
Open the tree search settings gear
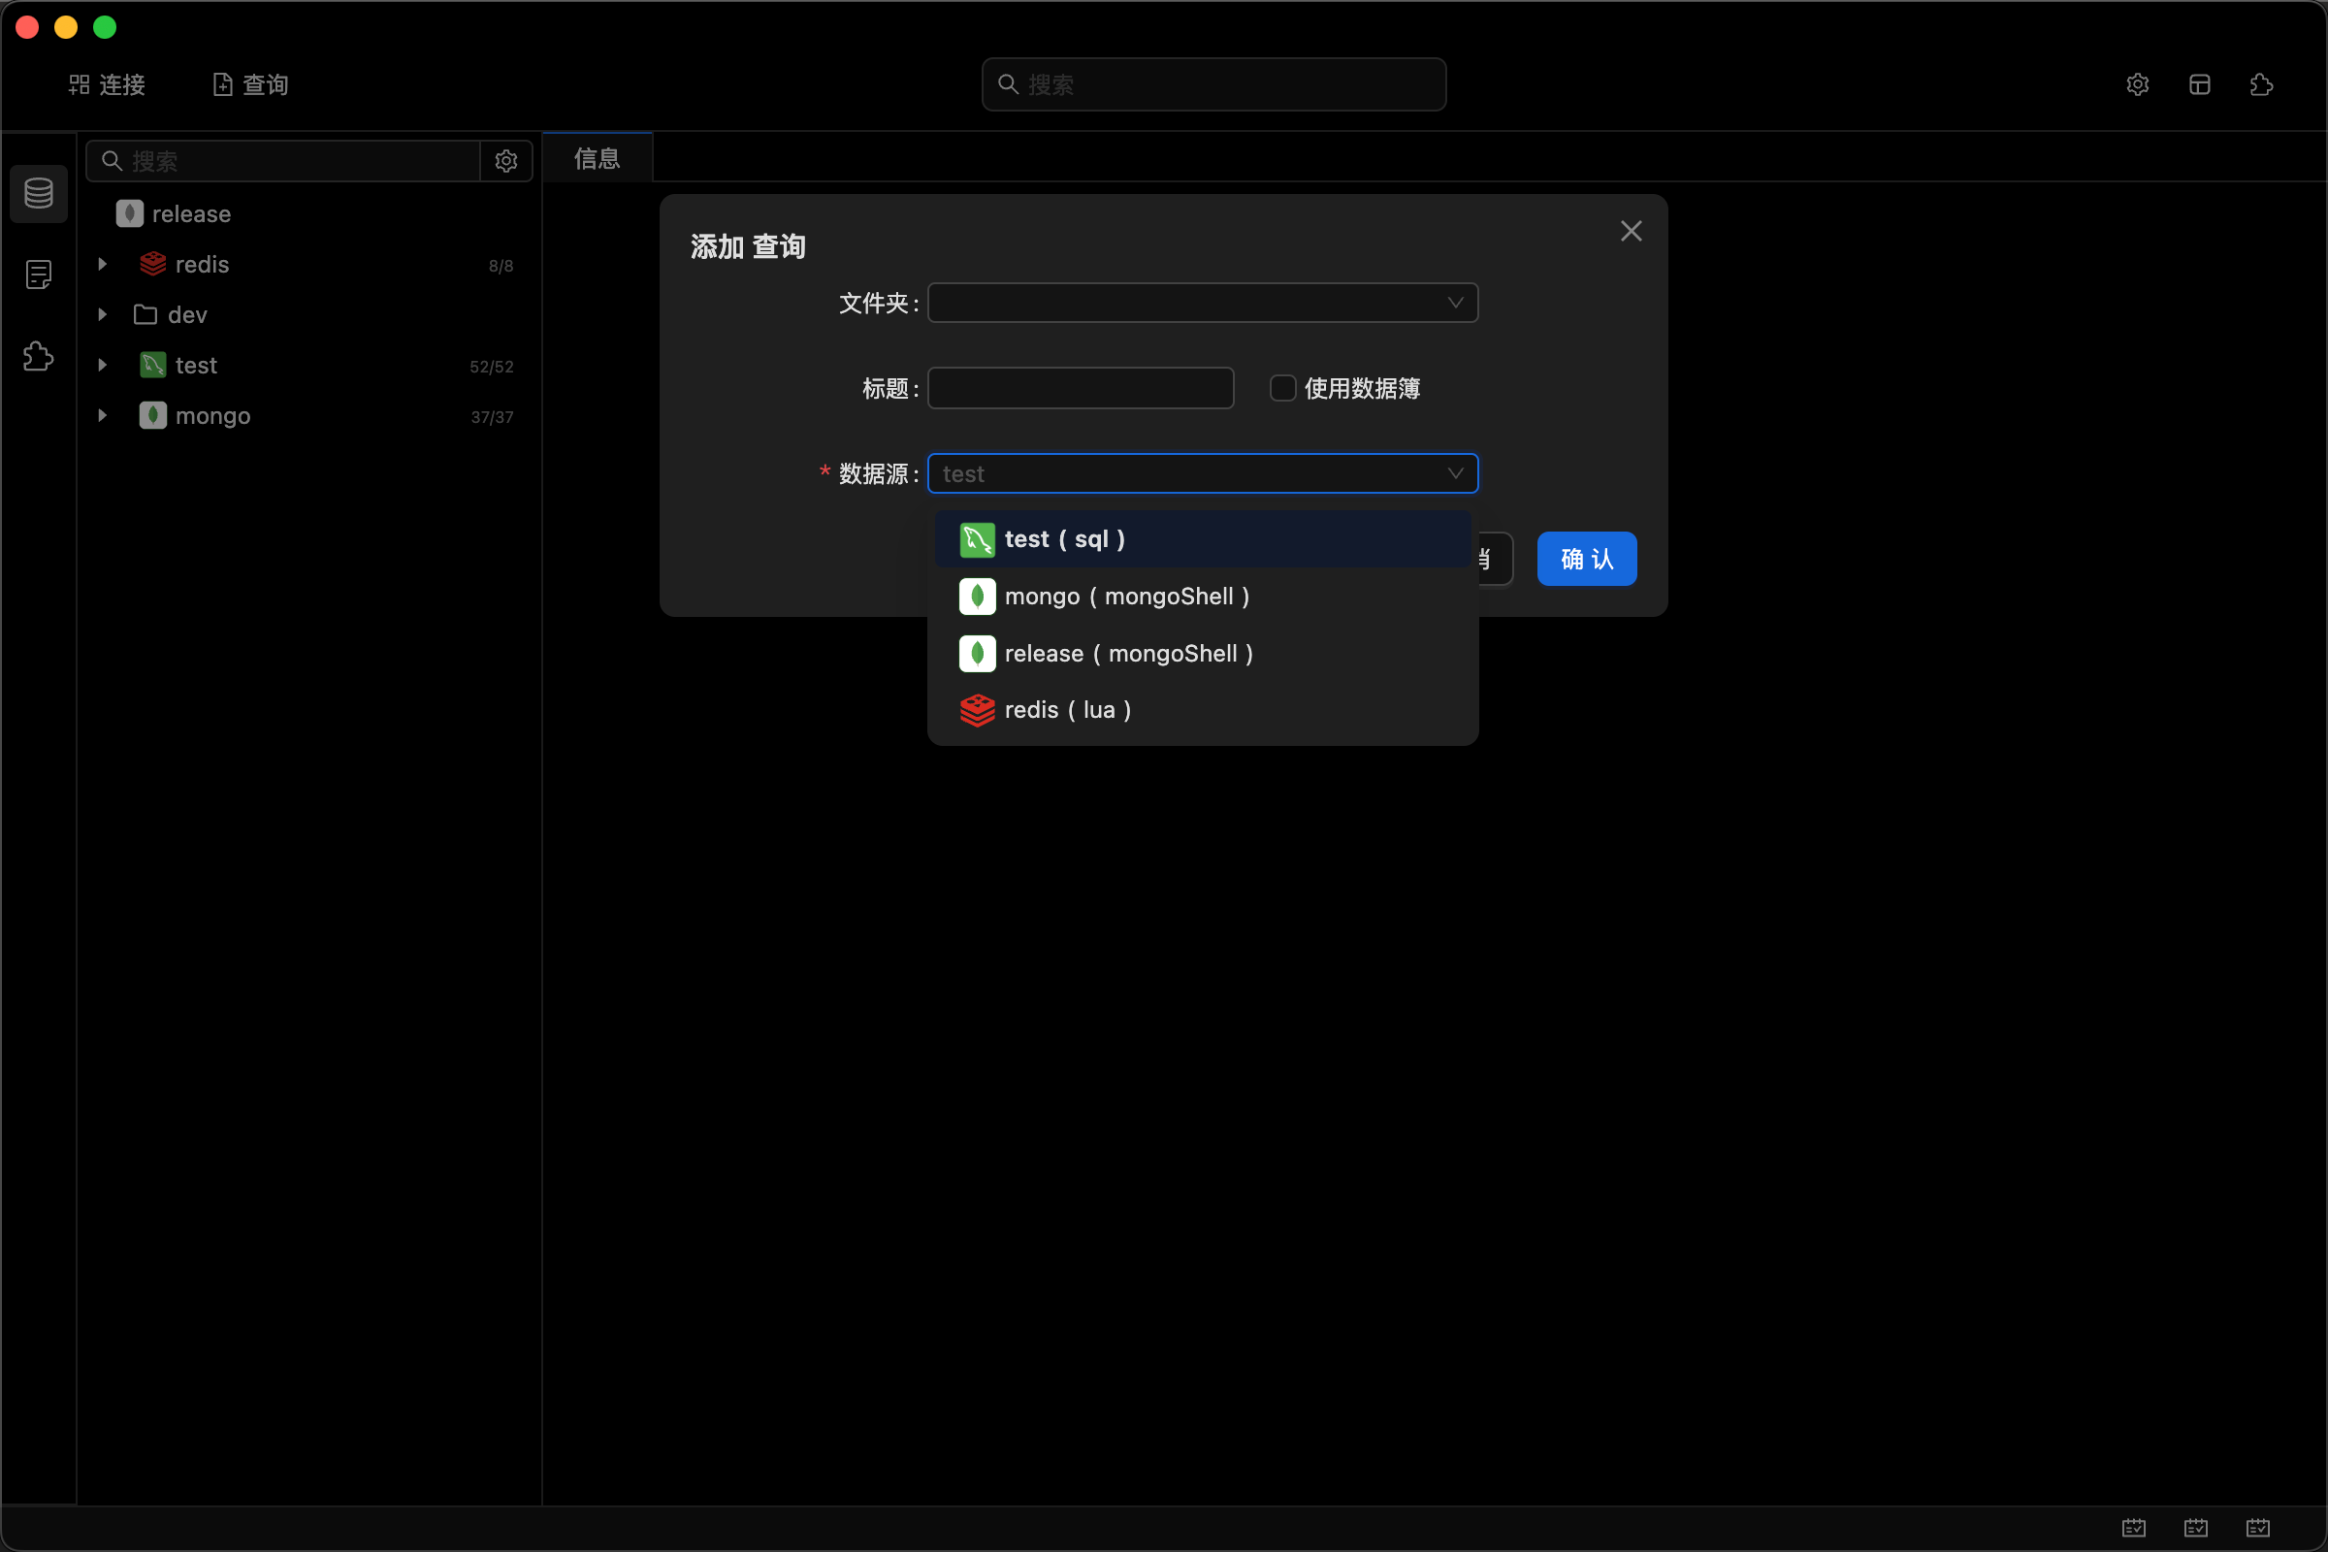(x=505, y=161)
